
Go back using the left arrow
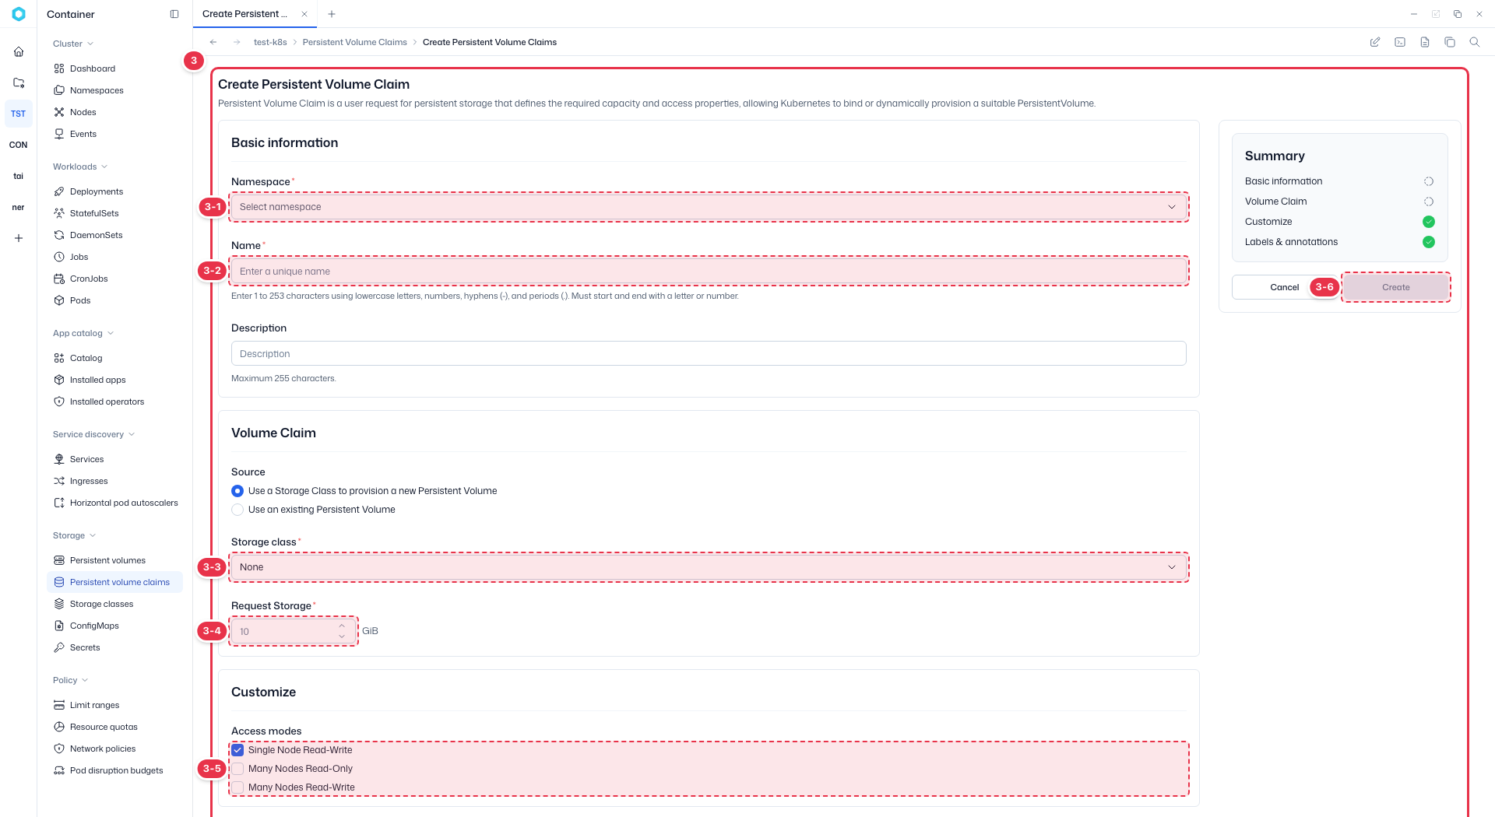pos(213,42)
